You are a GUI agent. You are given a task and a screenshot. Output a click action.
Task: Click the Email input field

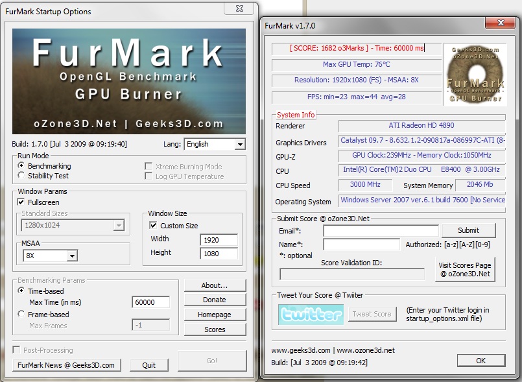point(381,231)
